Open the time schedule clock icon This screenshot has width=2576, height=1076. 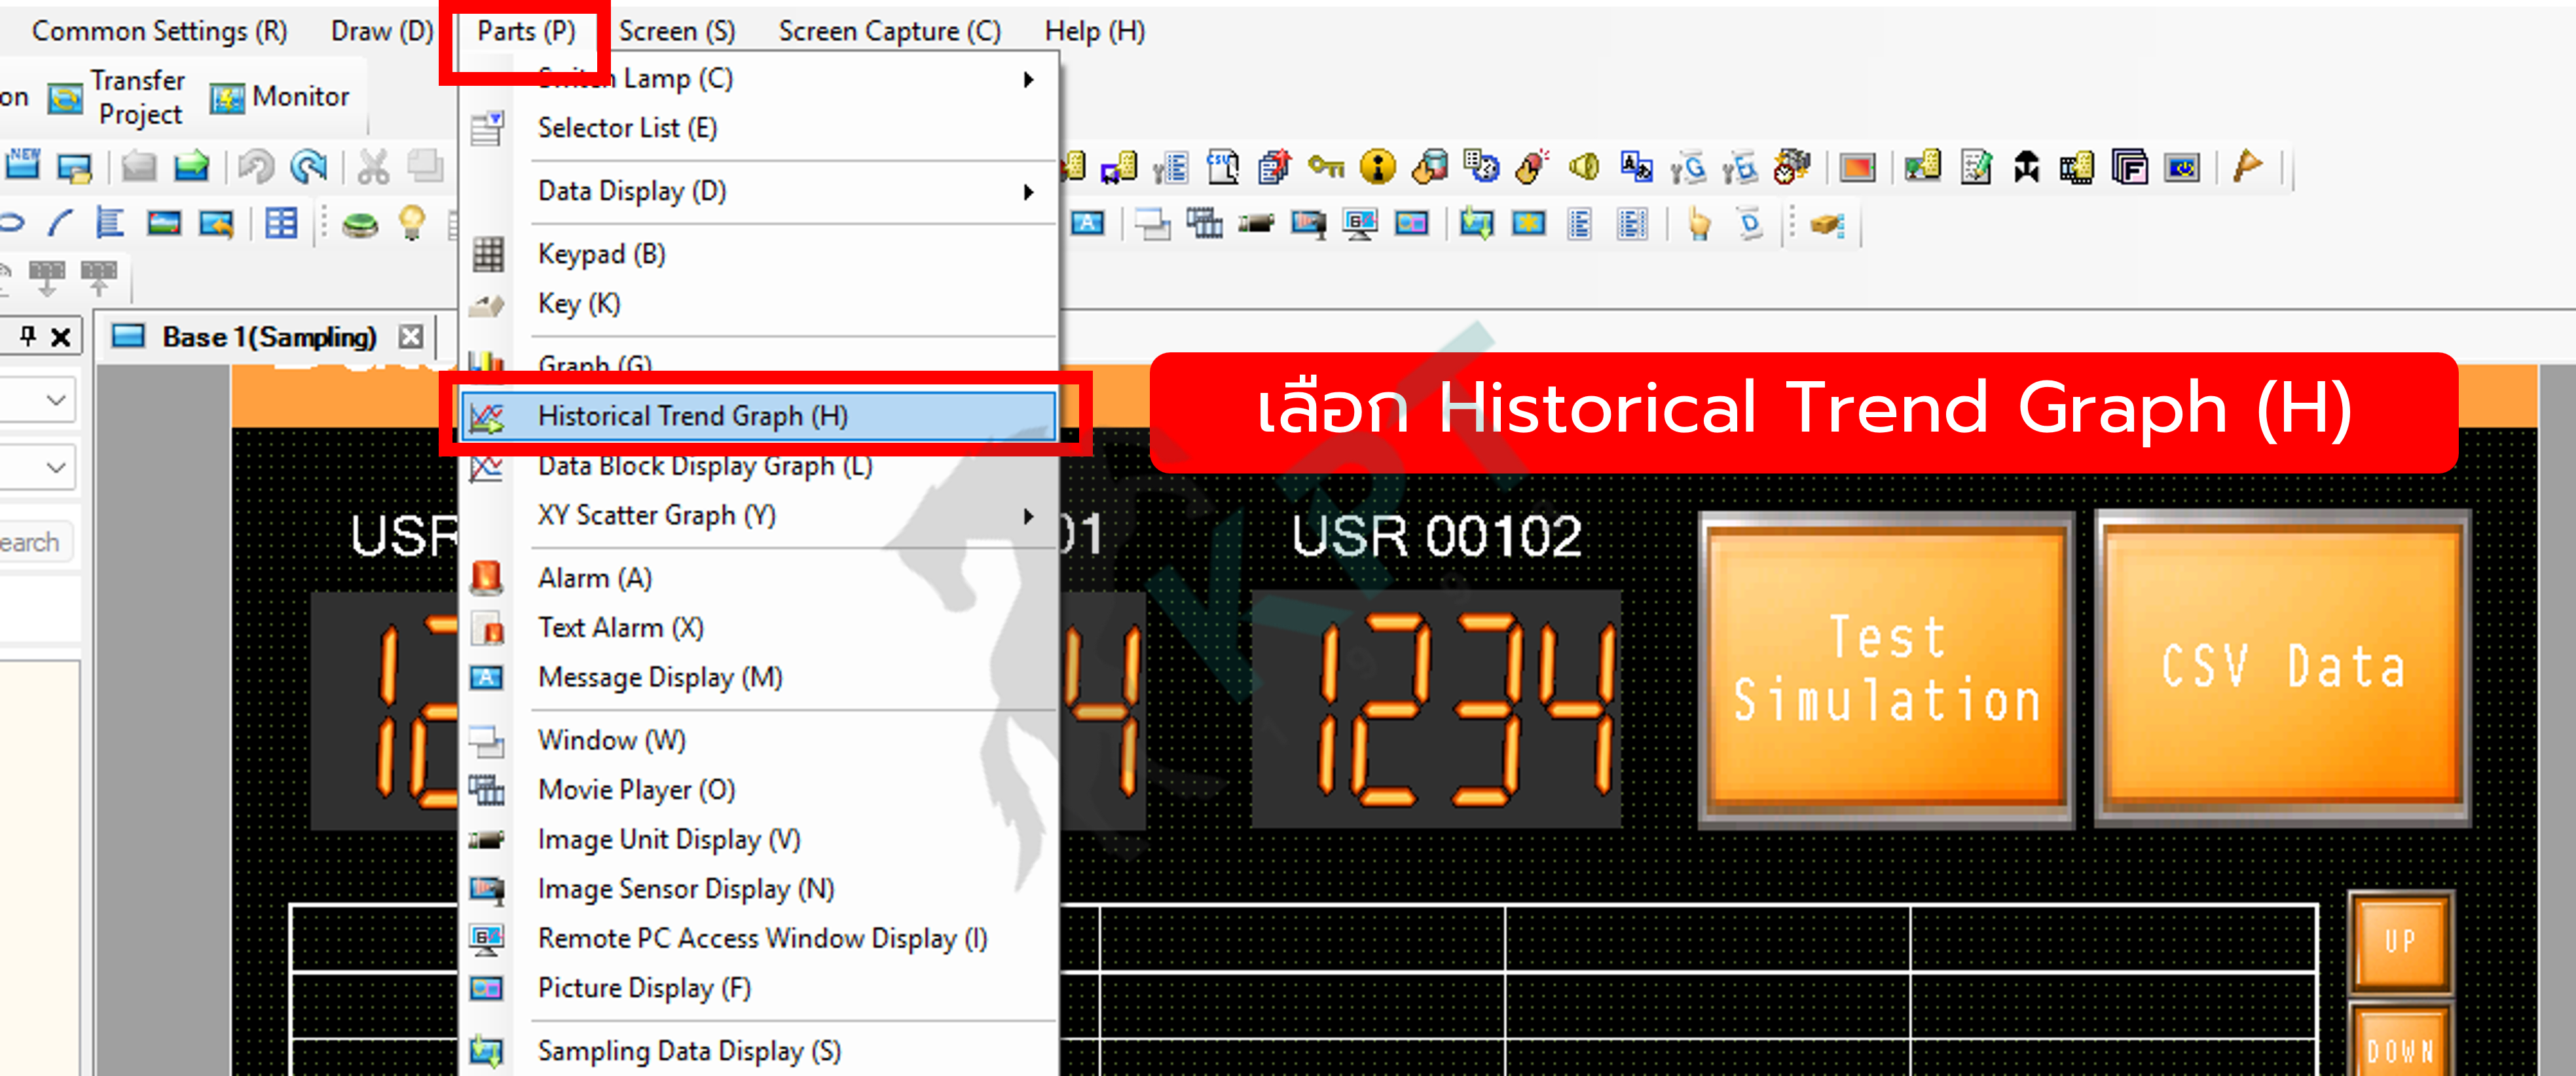tap(1481, 167)
